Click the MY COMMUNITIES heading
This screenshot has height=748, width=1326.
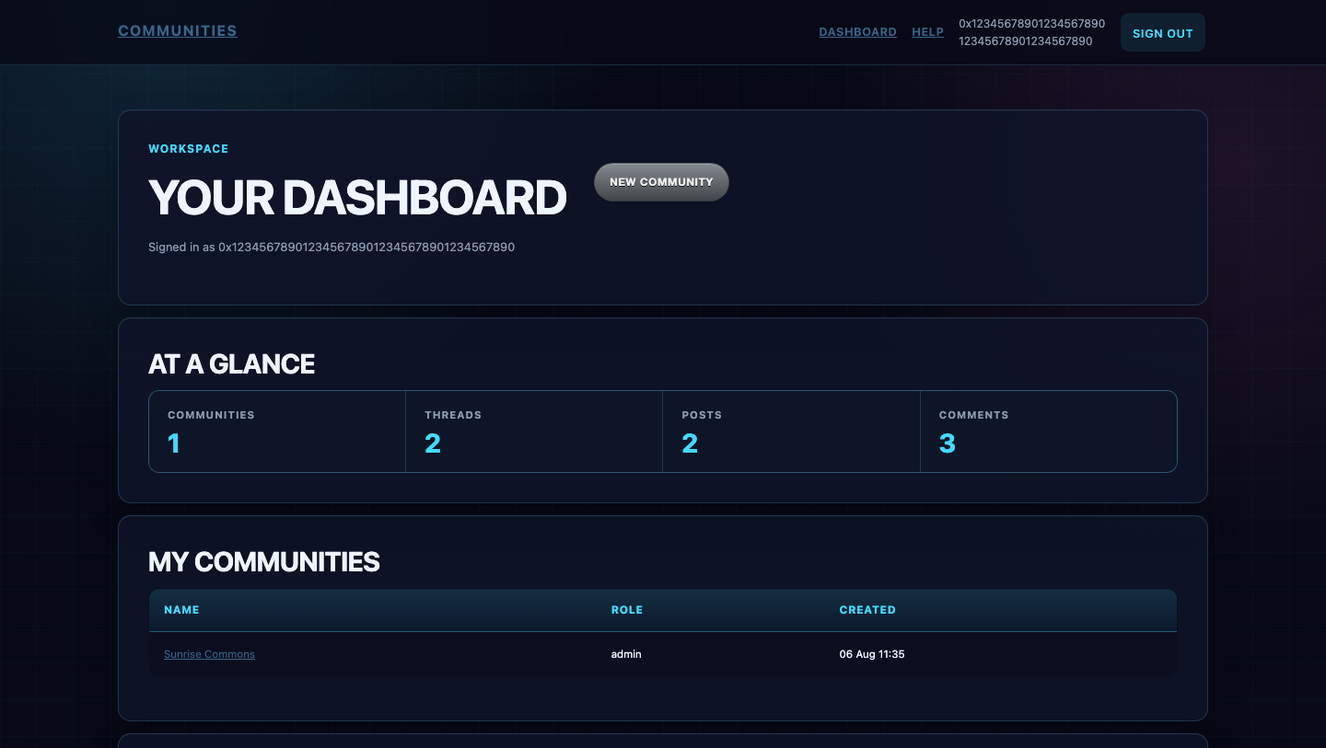point(264,562)
